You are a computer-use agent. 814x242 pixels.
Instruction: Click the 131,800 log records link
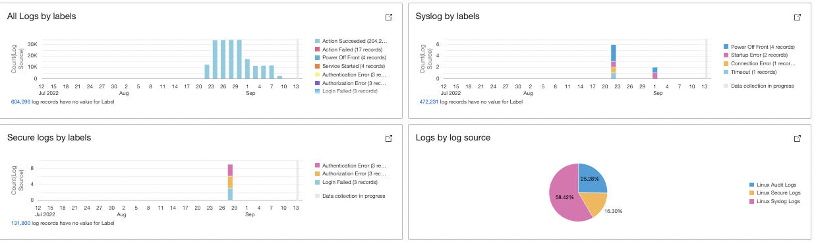coord(20,224)
